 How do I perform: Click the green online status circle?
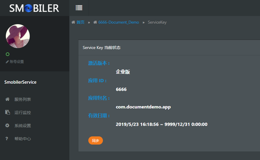coord(8,54)
